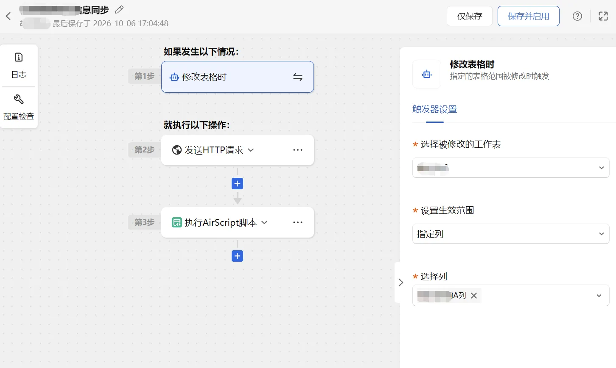
Task: Click the 保存并启用 button
Action: (x=529, y=16)
